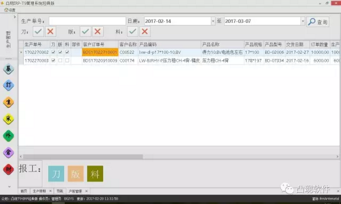Click the red X next to 料
The height and width of the screenshot is (204, 341).
145,31
